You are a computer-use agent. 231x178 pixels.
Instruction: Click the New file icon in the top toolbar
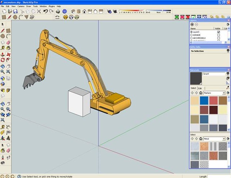pos(4,11)
